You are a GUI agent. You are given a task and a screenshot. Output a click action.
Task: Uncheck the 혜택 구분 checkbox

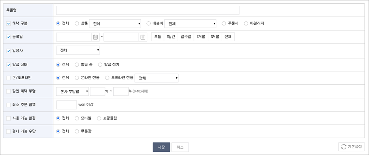point(9,24)
